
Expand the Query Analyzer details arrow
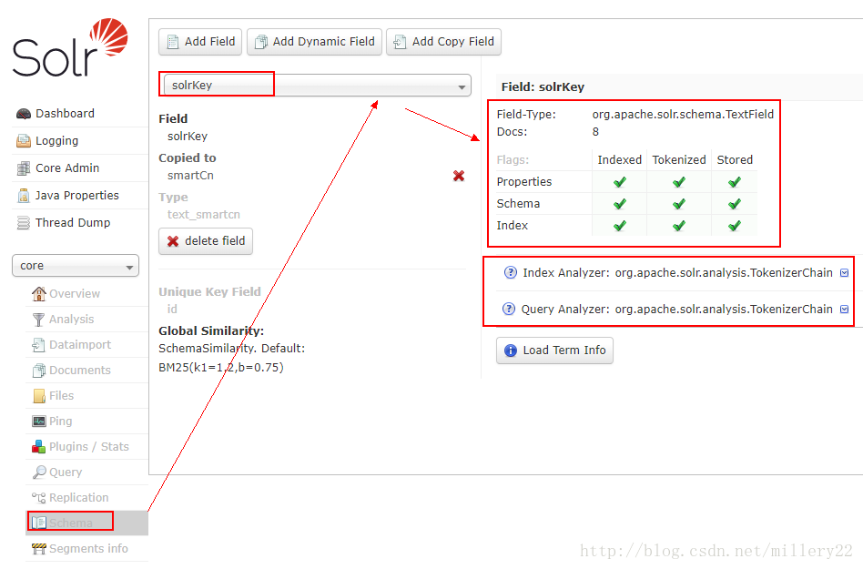tap(844, 310)
